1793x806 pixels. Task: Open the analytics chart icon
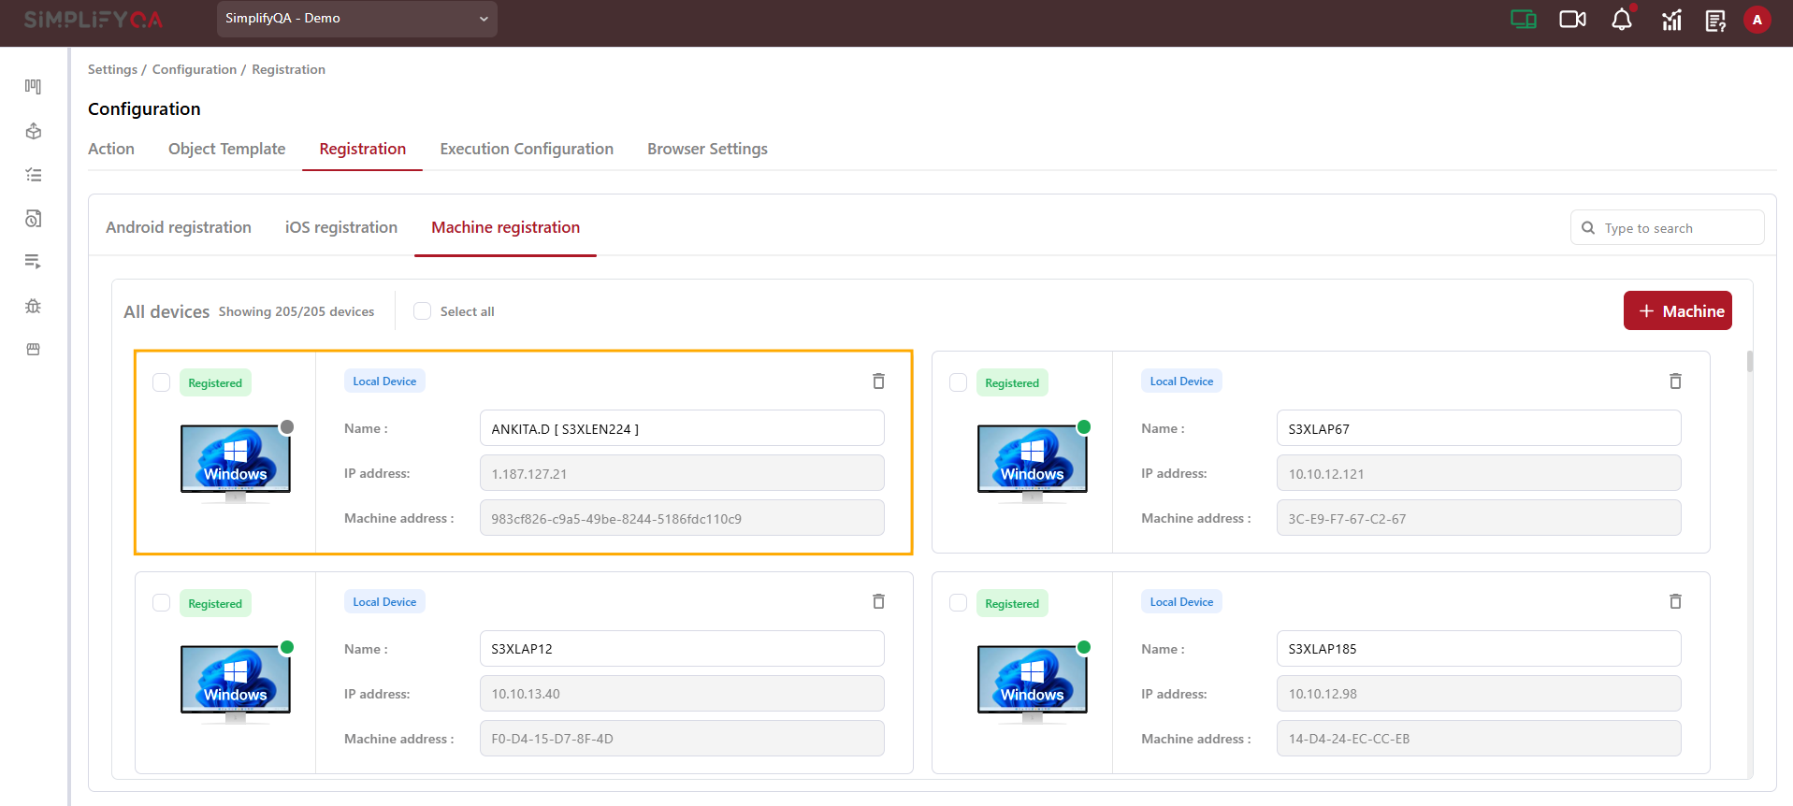coord(1671,20)
